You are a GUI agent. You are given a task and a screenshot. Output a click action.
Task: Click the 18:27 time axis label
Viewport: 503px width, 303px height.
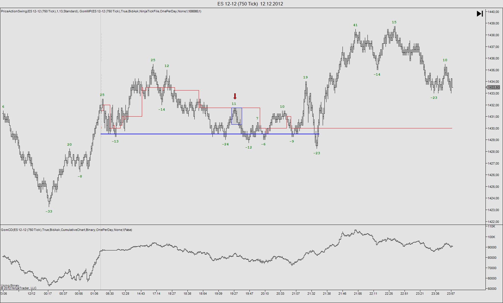point(172,294)
